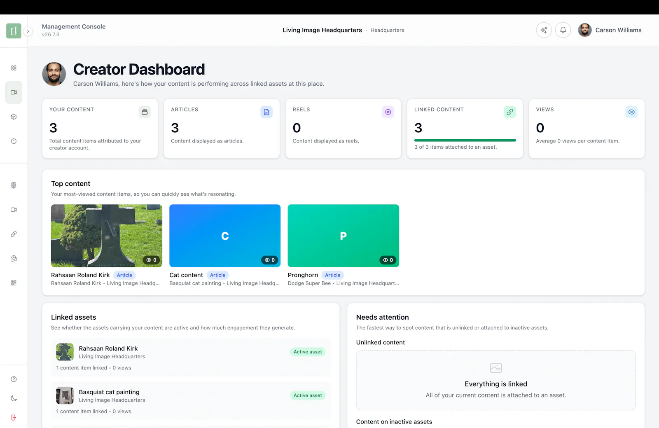Click the view count badge on Rahsaan thumbnail
The width and height of the screenshot is (659, 428).
[x=151, y=260]
